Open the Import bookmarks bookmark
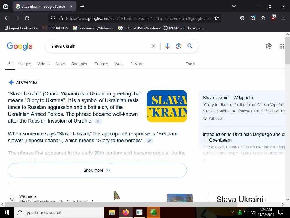This screenshot has width=290, height=218. tap(22, 28)
